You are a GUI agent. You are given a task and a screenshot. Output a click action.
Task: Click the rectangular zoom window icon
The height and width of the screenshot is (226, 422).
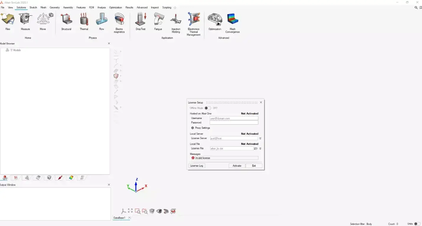[138, 211]
